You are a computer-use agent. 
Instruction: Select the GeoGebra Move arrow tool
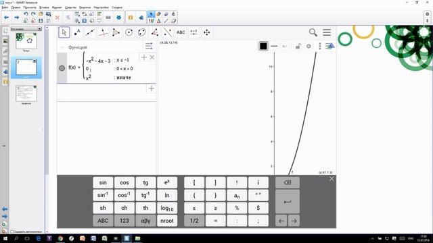tap(64, 32)
